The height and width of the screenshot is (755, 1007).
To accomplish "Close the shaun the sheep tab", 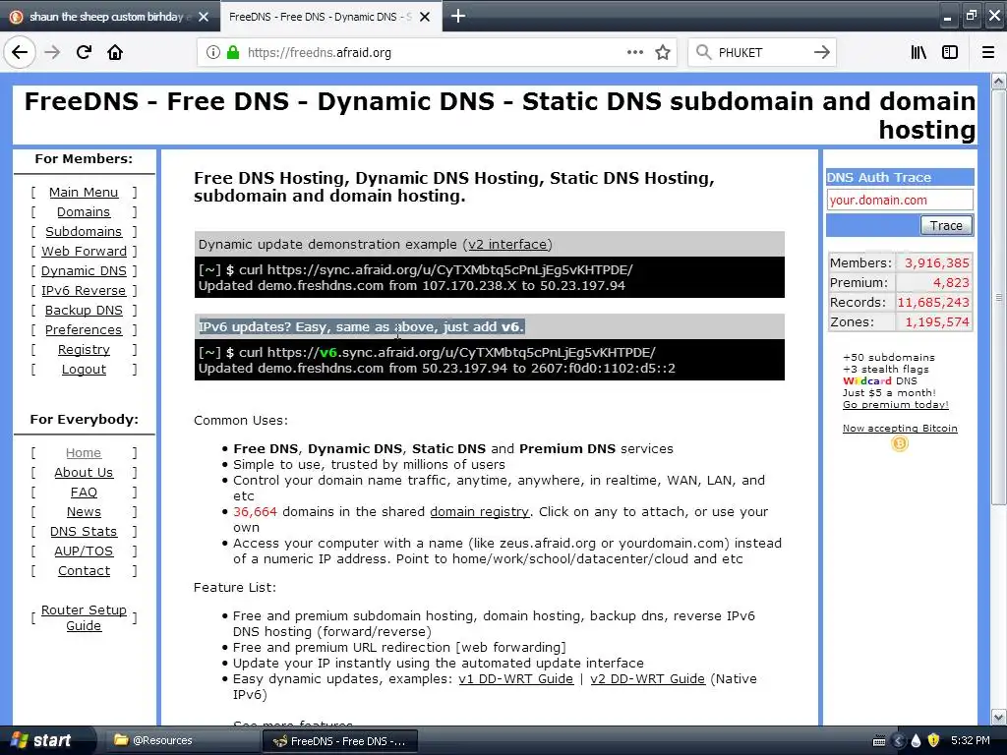I will (x=204, y=17).
